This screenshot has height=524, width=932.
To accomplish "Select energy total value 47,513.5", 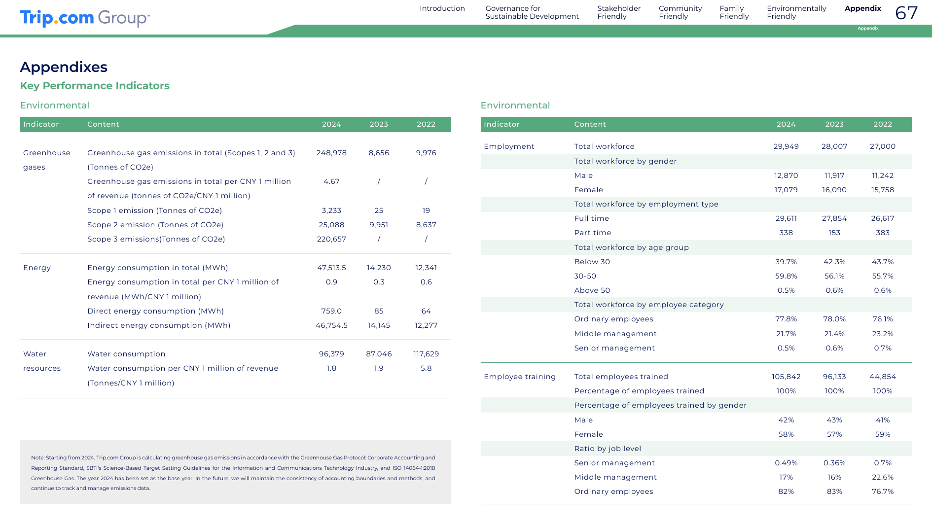I will tap(331, 268).
